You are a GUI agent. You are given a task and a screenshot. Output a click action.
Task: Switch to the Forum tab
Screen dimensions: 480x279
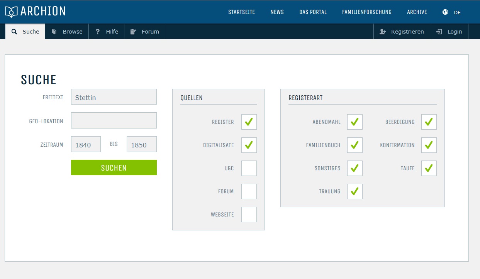145,32
